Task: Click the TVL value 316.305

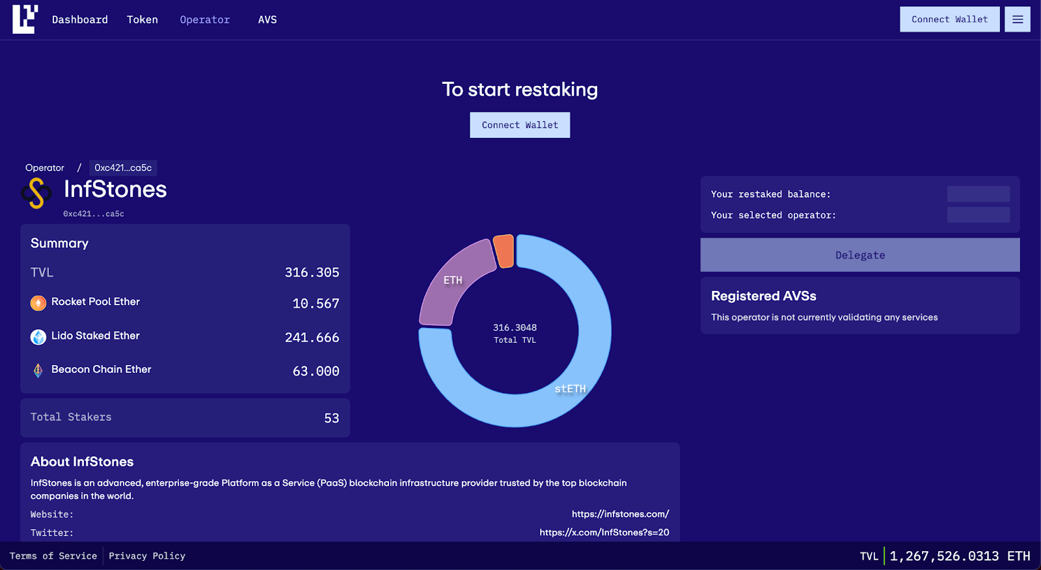Action: pos(312,273)
